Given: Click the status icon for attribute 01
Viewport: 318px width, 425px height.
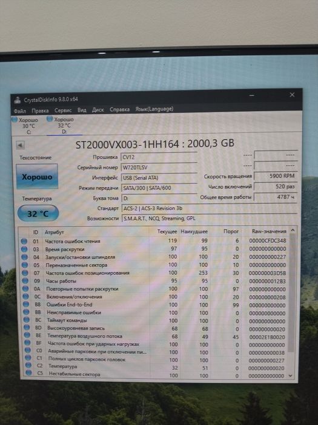Looking at the screenshot, I should click(24, 241).
